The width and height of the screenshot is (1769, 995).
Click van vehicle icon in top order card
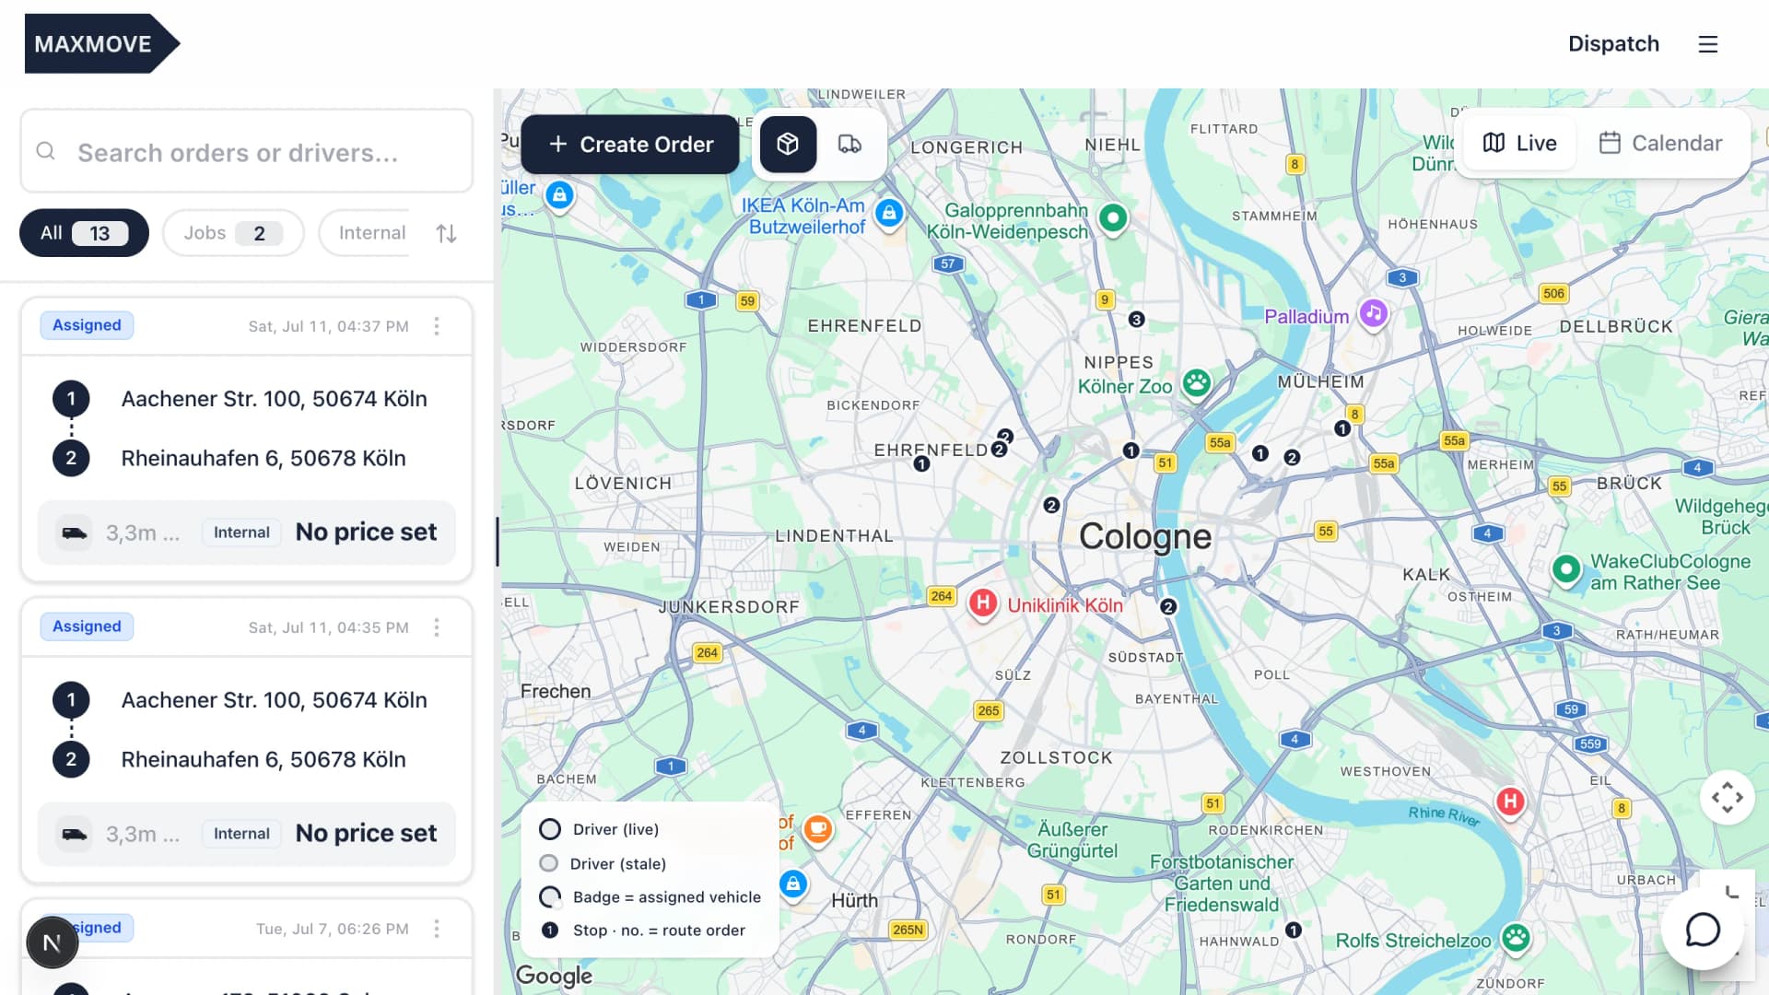tap(74, 533)
